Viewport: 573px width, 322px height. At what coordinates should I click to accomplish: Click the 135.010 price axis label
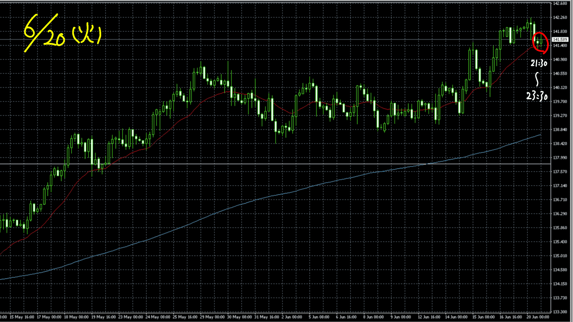pyautogui.click(x=560, y=256)
